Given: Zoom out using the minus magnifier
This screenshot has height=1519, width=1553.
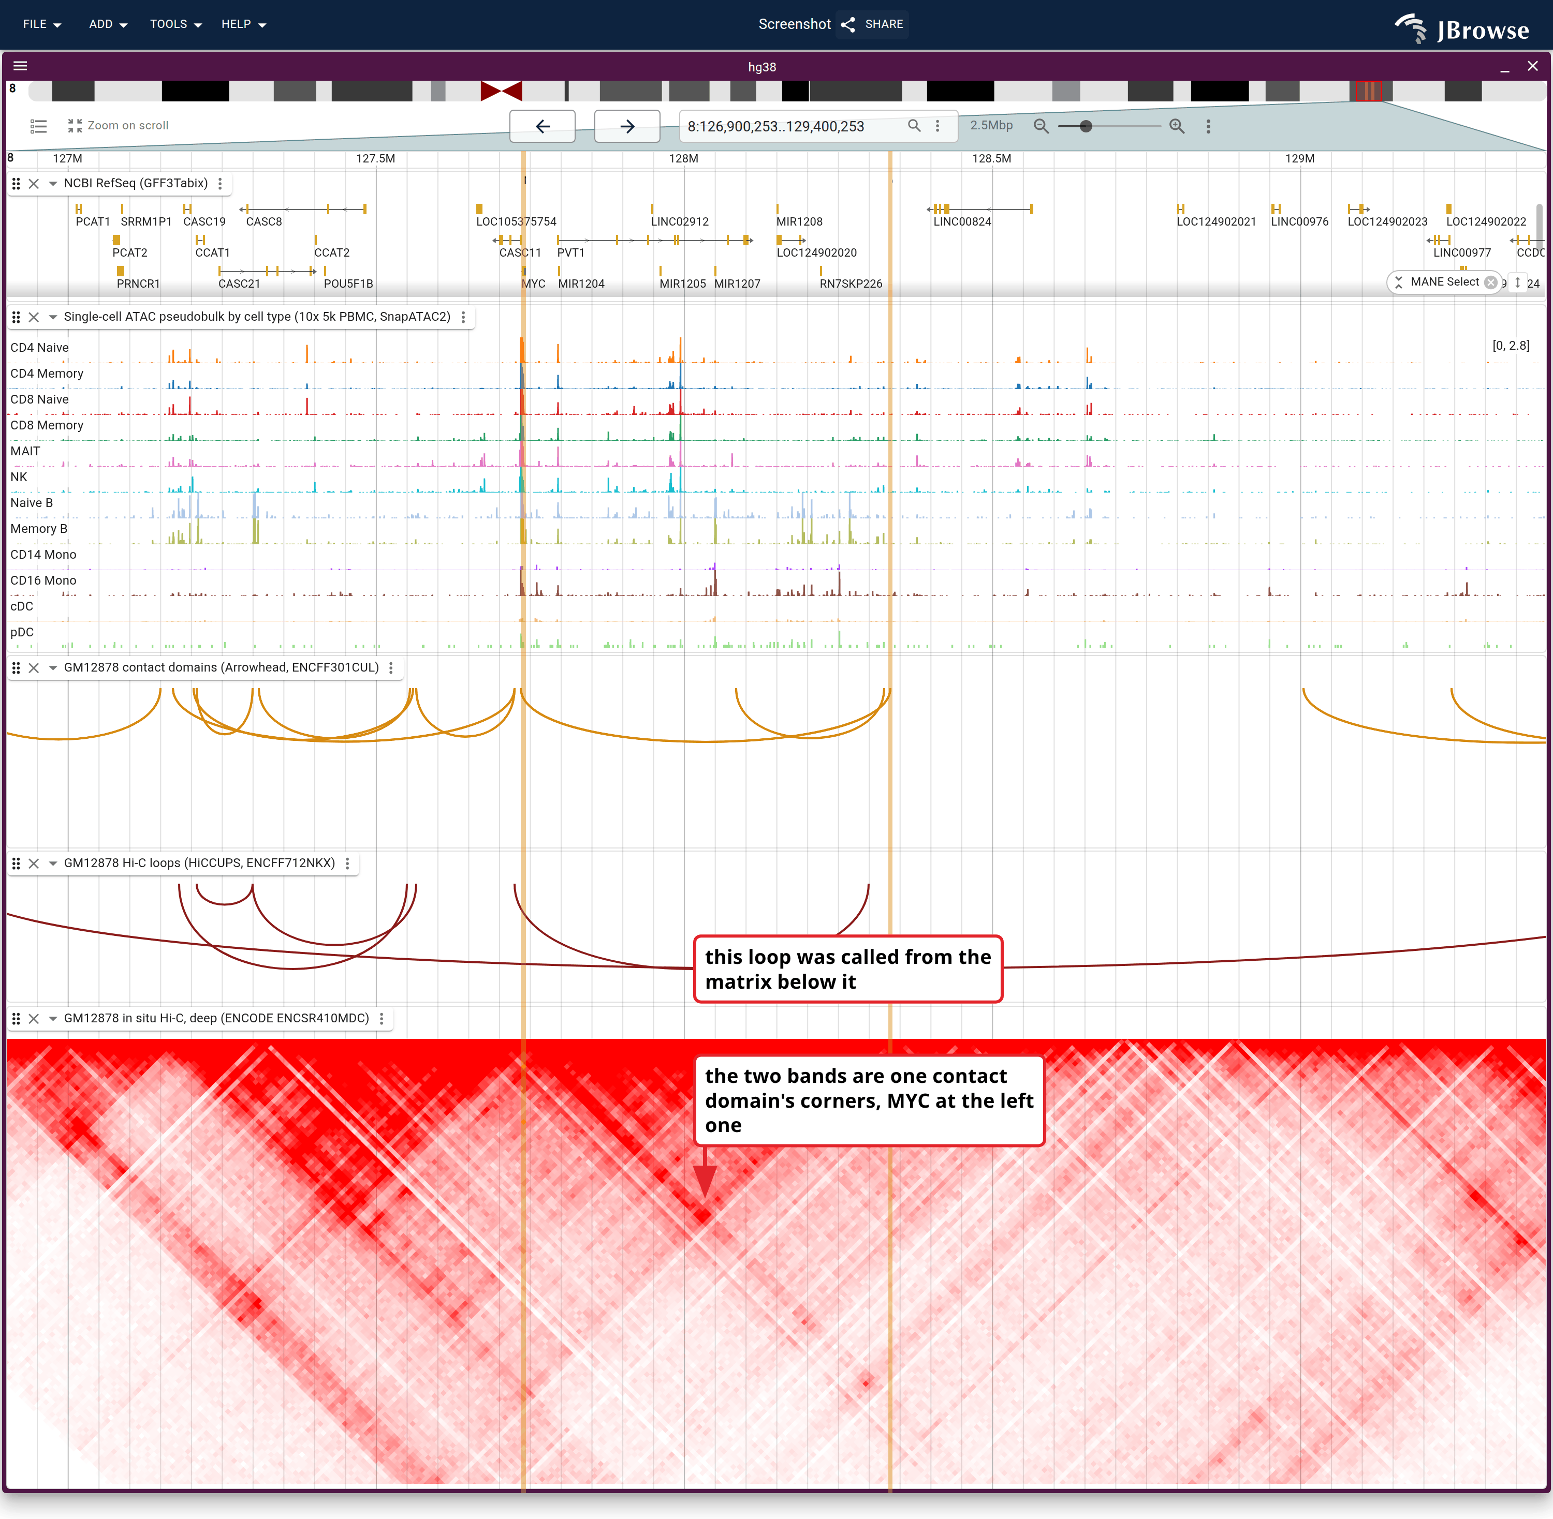Looking at the screenshot, I should (1041, 126).
